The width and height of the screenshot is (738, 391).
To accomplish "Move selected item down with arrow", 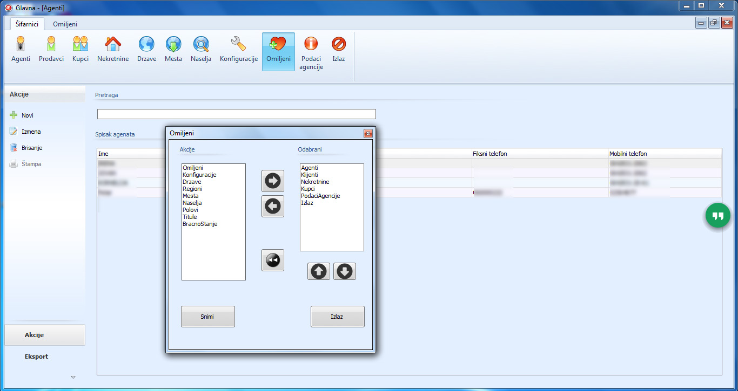I will click(x=345, y=271).
